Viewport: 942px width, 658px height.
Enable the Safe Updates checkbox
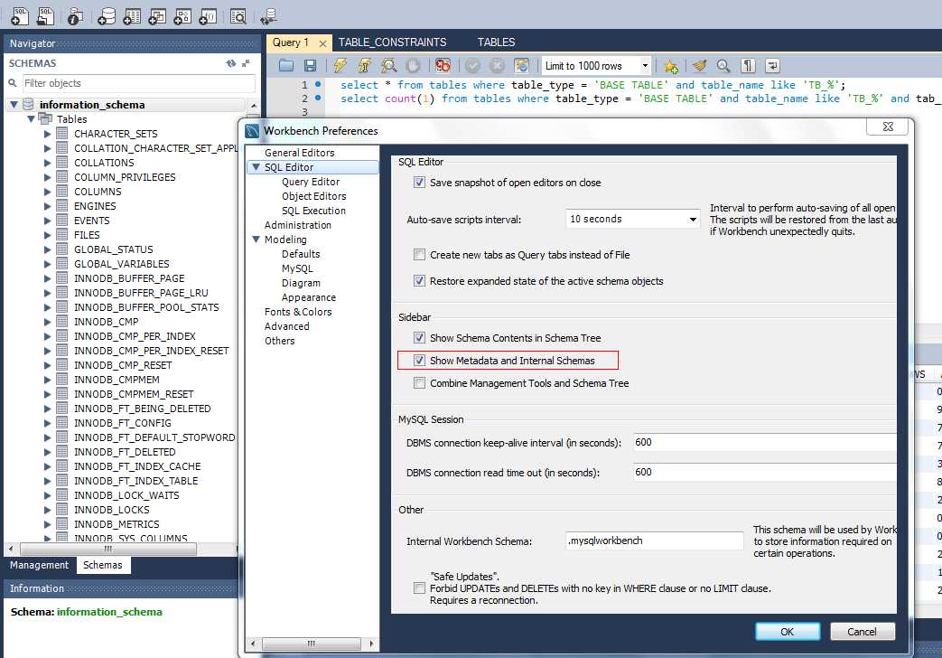419,588
